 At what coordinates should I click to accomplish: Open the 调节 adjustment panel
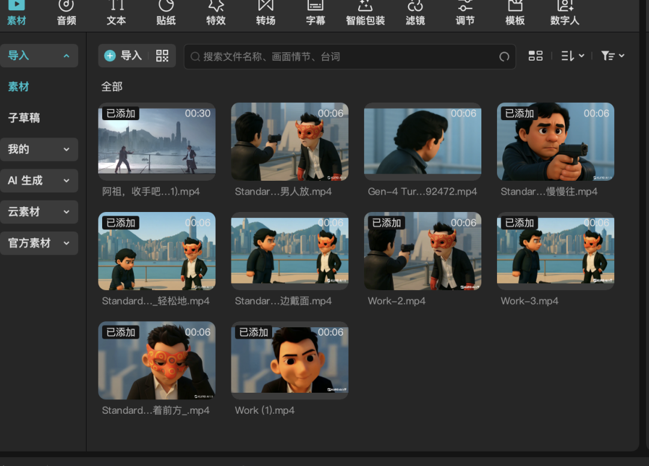click(x=465, y=13)
